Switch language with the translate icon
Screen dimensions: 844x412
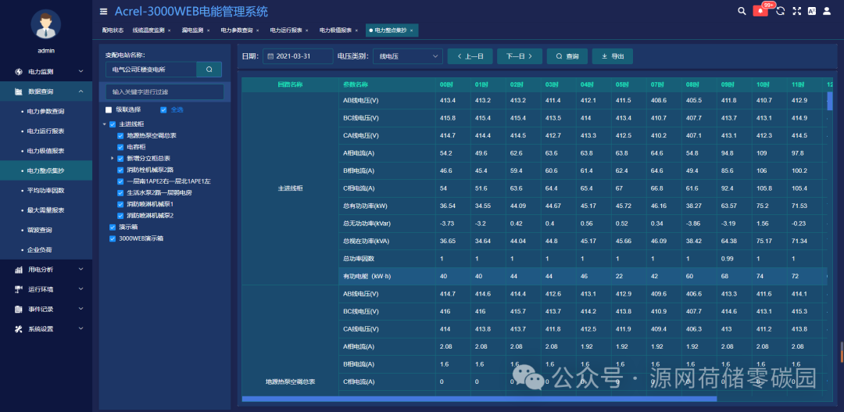coord(812,11)
